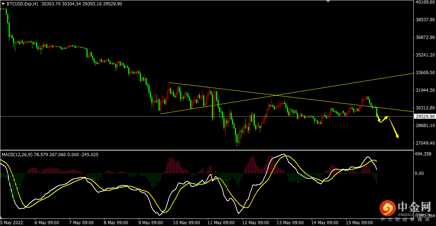Click the MACD(12,26,9) indicator label
Viewport: 436px width, 226px height.
coord(17,154)
